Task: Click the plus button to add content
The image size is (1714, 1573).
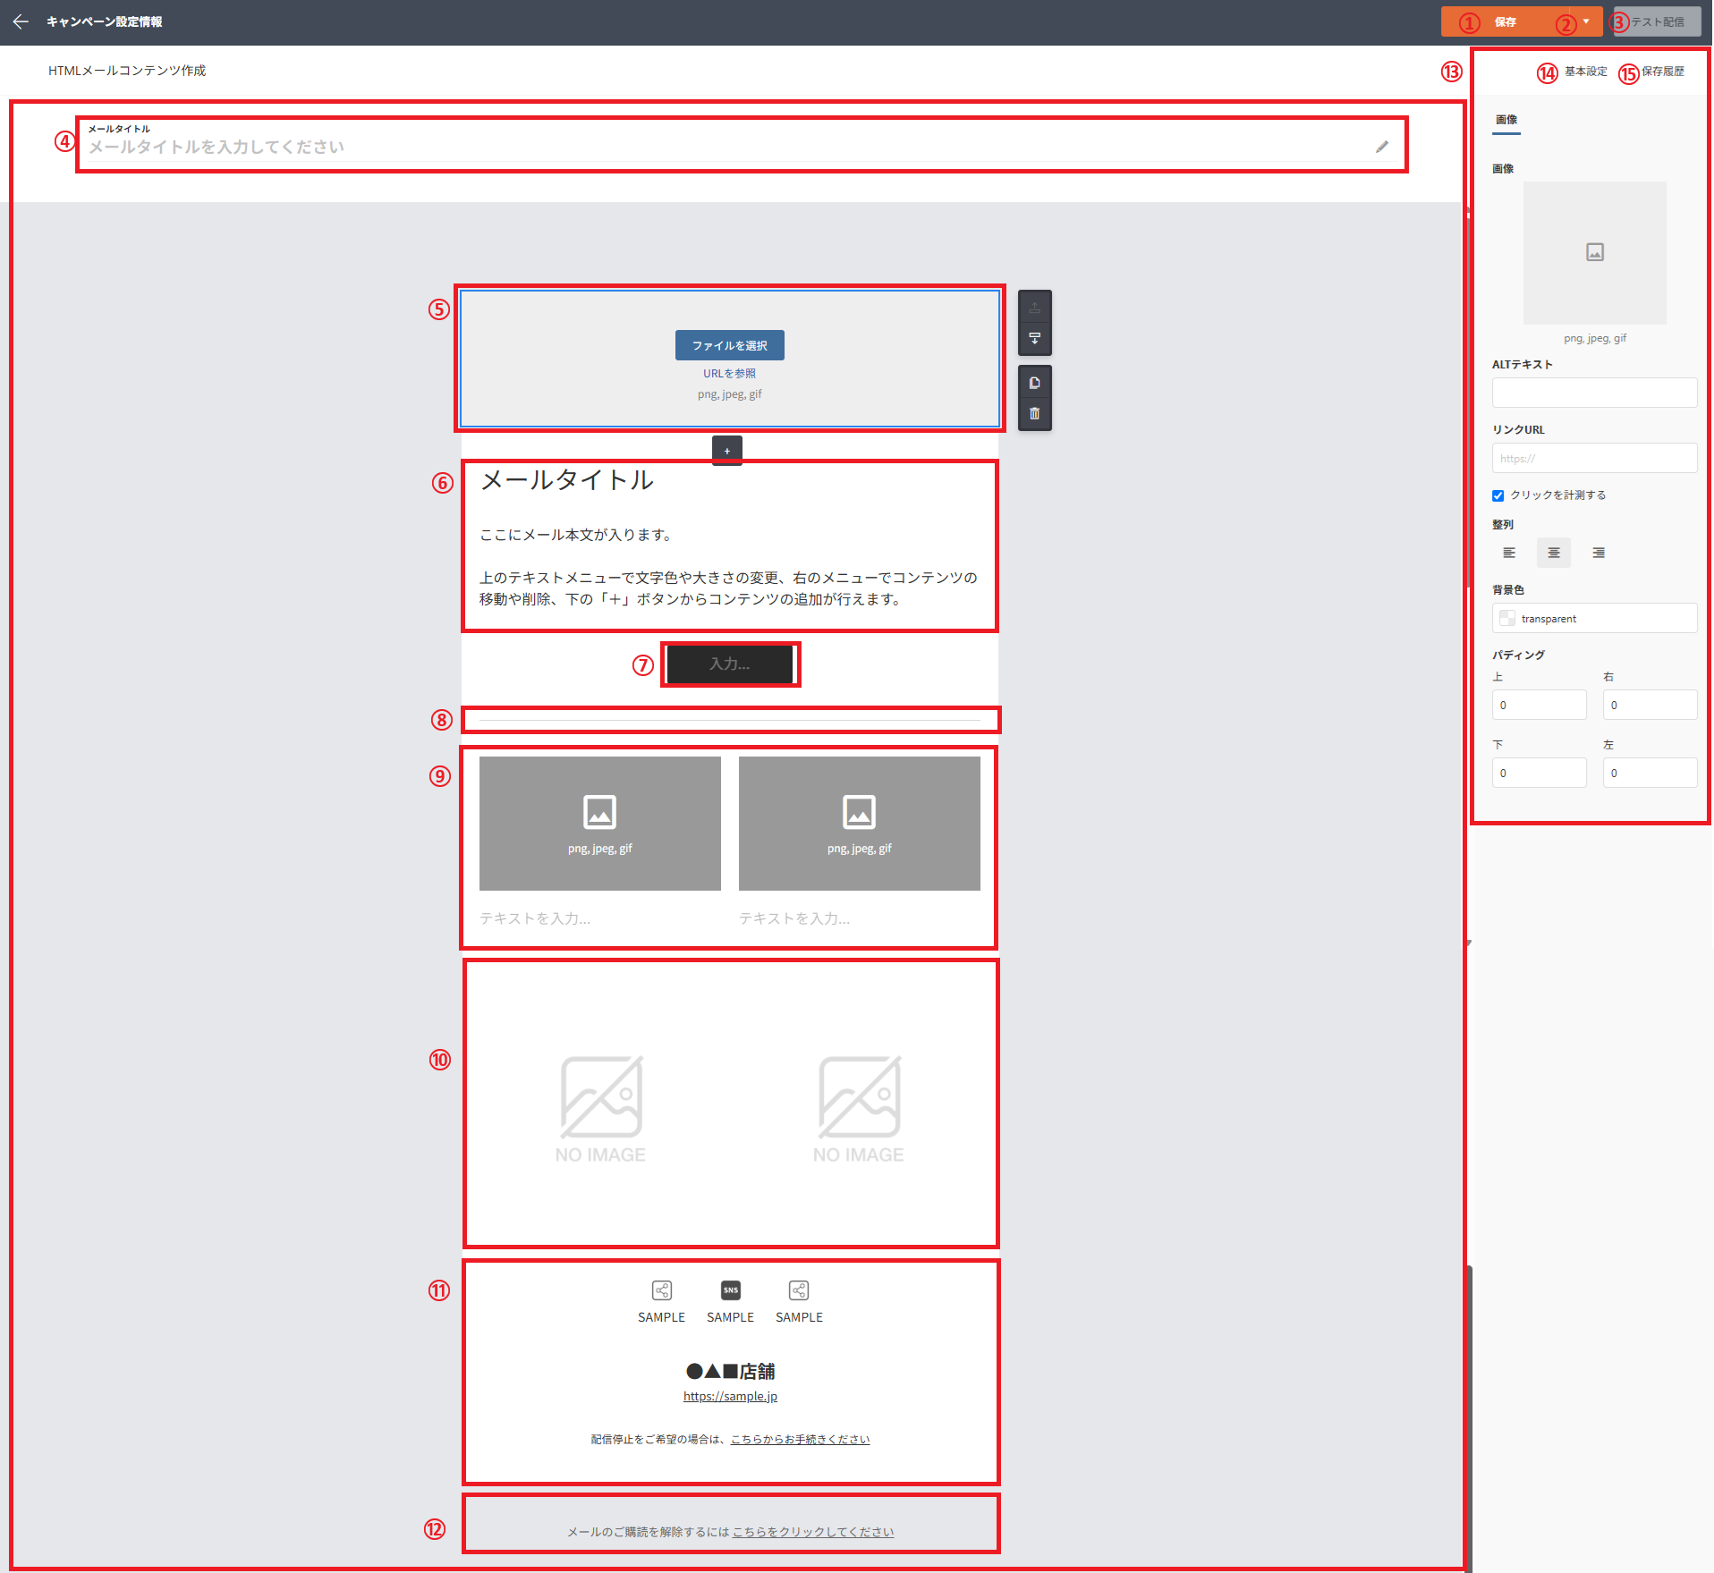Action: pyautogui.click(x=727, y=451)
